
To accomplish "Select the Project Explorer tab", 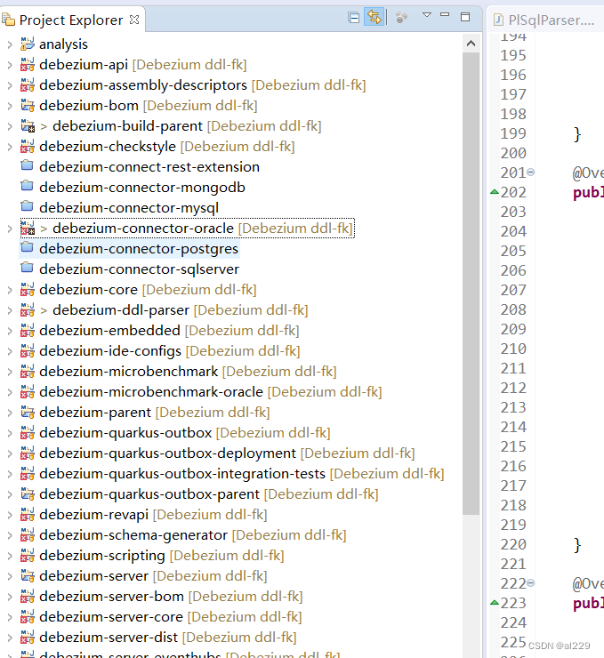I will (71, 20).
